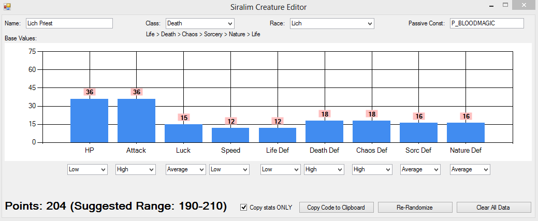The image size is (538, 221).
Task: Open the Sorc Def level dropdown
Action: tap(420, 169)
